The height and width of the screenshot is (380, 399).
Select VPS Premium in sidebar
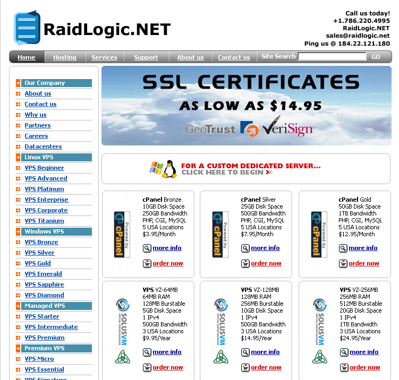coord(45,338)
